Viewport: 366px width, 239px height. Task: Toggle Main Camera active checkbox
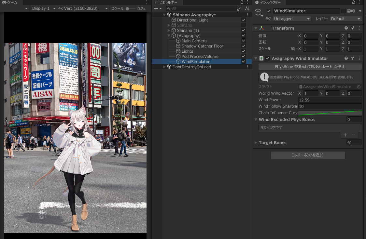coord(244,41)
